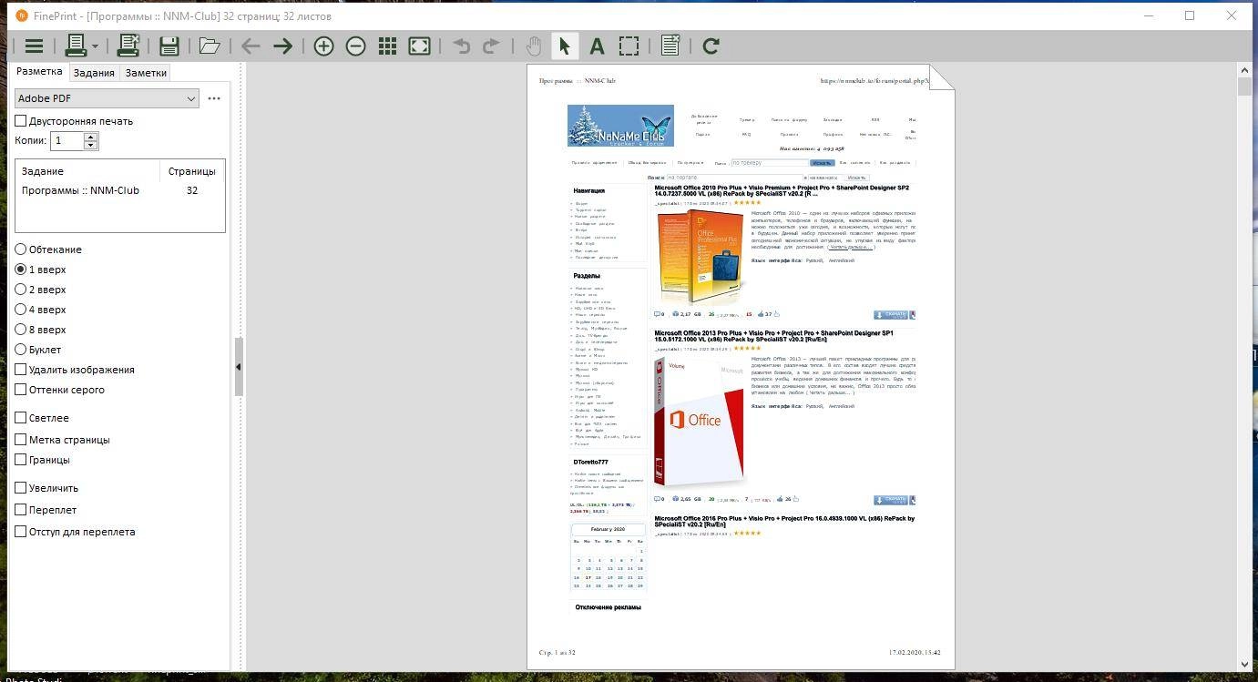Click February 2020 calendar in preview

coord(608,557)
